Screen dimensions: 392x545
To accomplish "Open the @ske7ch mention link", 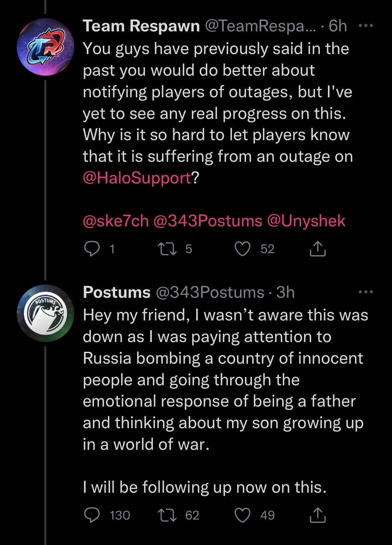I will pos(116,221).
